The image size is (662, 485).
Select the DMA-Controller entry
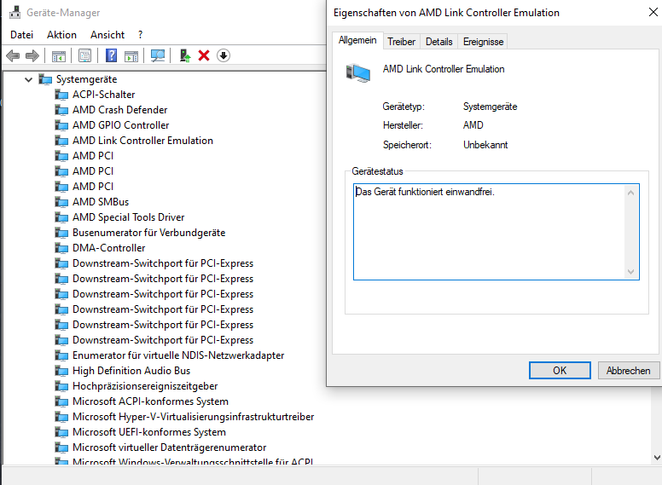point(109,248)
